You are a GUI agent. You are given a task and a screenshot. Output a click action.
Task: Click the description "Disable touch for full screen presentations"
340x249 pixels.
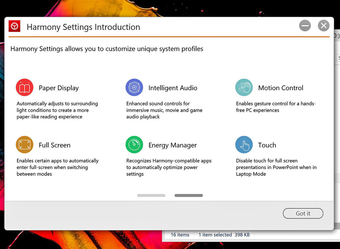pyautogui.click(x=276, y=167)
